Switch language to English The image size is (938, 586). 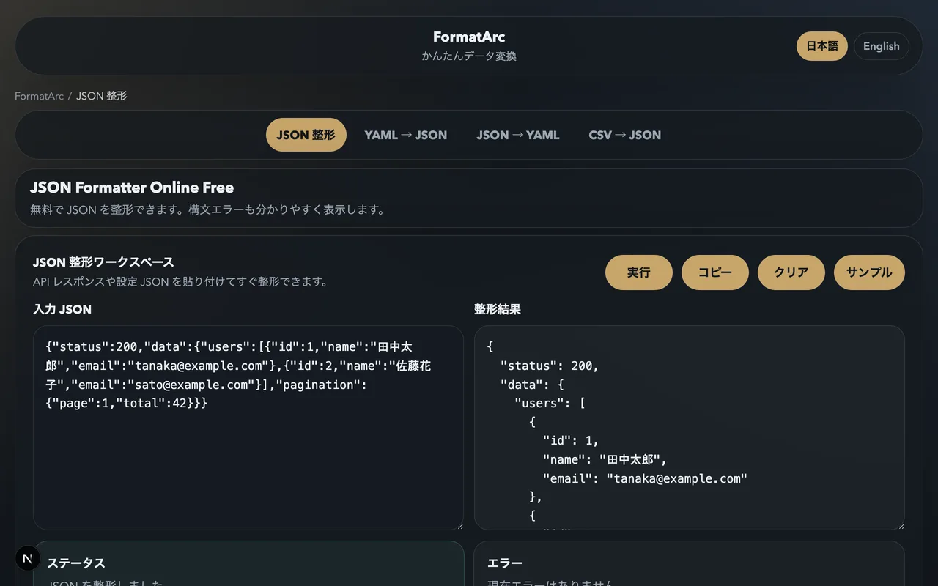tap(881, 46)
